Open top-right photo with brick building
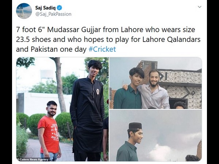 155,83
